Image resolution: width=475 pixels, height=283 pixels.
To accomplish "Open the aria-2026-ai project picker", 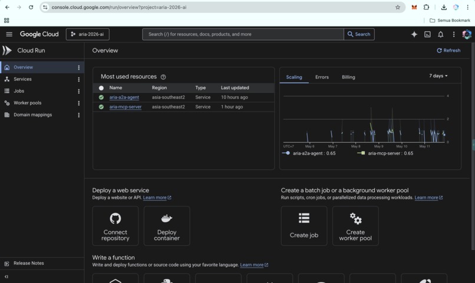I will pos(88,34).
